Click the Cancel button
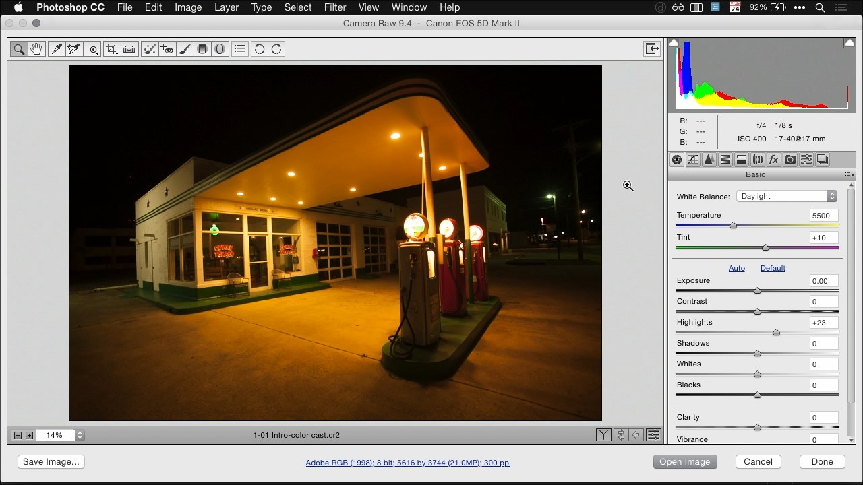 pos(758,461)
